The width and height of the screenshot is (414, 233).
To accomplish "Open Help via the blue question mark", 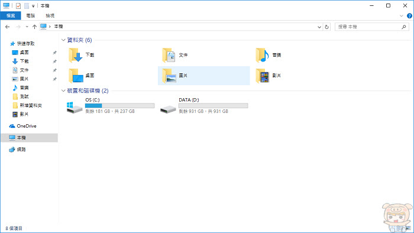I will pyautogui.click(x=409, y=16).
